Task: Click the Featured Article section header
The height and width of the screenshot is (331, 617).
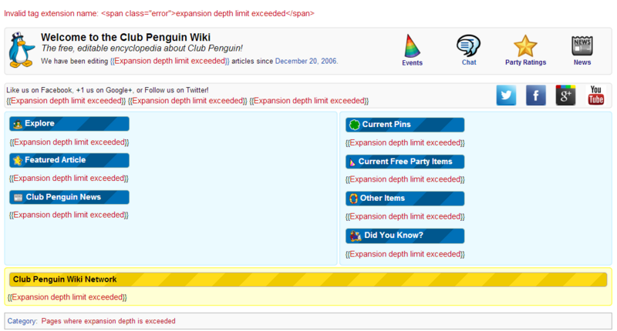Action: (69, 160)
